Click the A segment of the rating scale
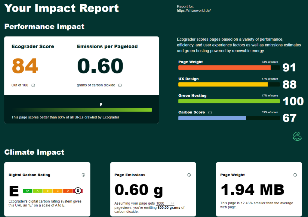 [38, 190]
